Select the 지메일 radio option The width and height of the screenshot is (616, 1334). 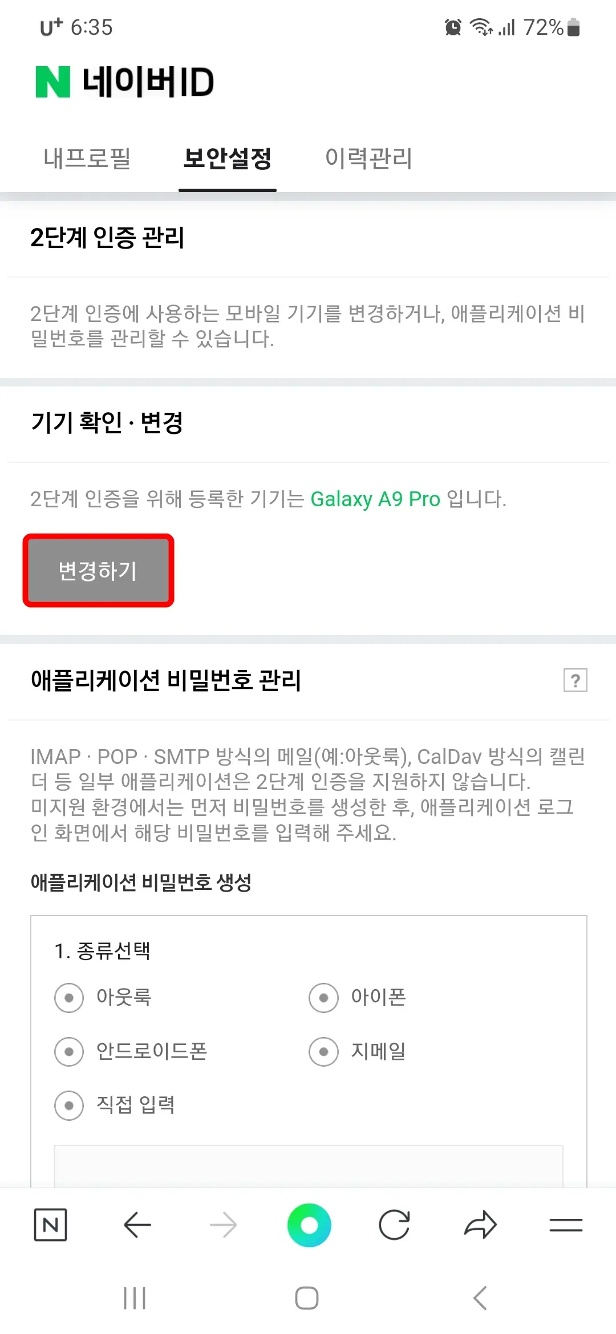[x=323, y=1051]
